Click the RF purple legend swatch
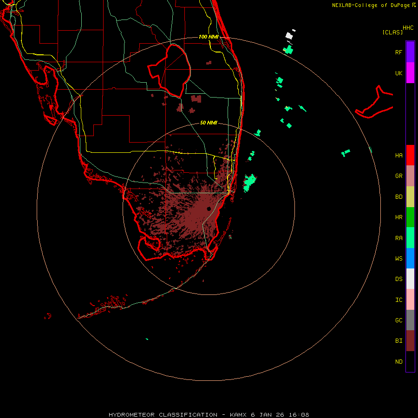This screenshot has width=418, height=418. pos(410,52)
